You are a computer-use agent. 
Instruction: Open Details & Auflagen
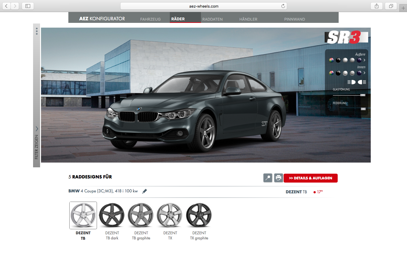pos(311,178)
